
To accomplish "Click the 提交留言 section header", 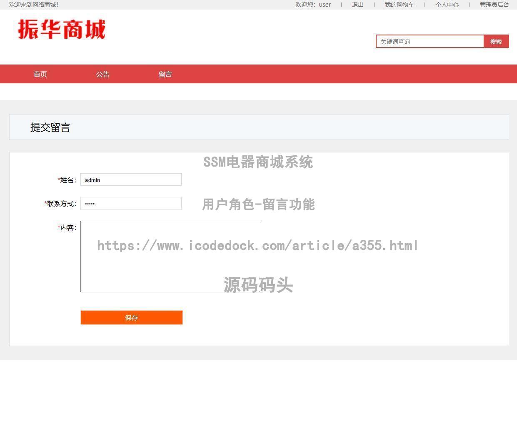I will click(51, 127).
